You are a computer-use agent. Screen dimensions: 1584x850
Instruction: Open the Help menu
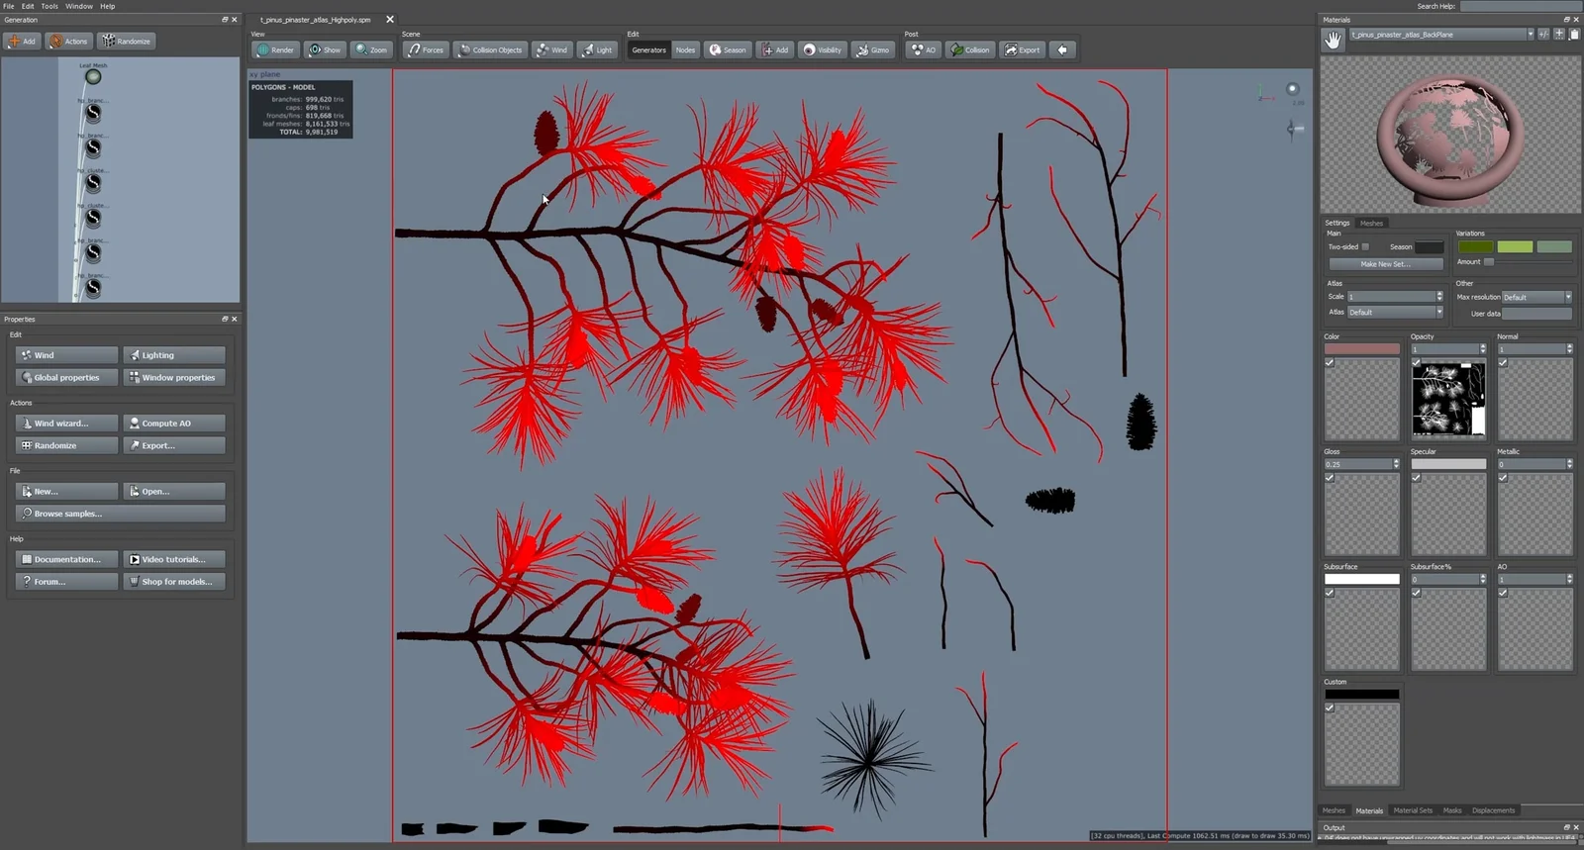tap(107, 6)
